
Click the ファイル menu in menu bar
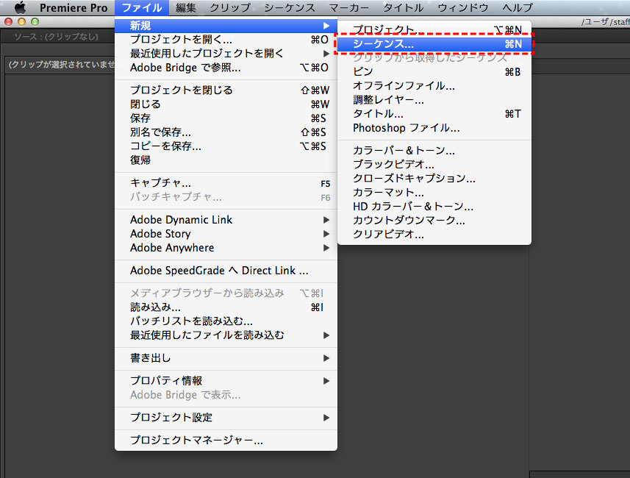[x=142, y=7]
